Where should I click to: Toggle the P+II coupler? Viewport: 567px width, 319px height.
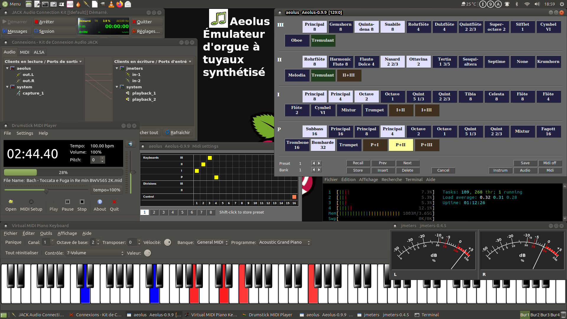click(x=401, y=145)
